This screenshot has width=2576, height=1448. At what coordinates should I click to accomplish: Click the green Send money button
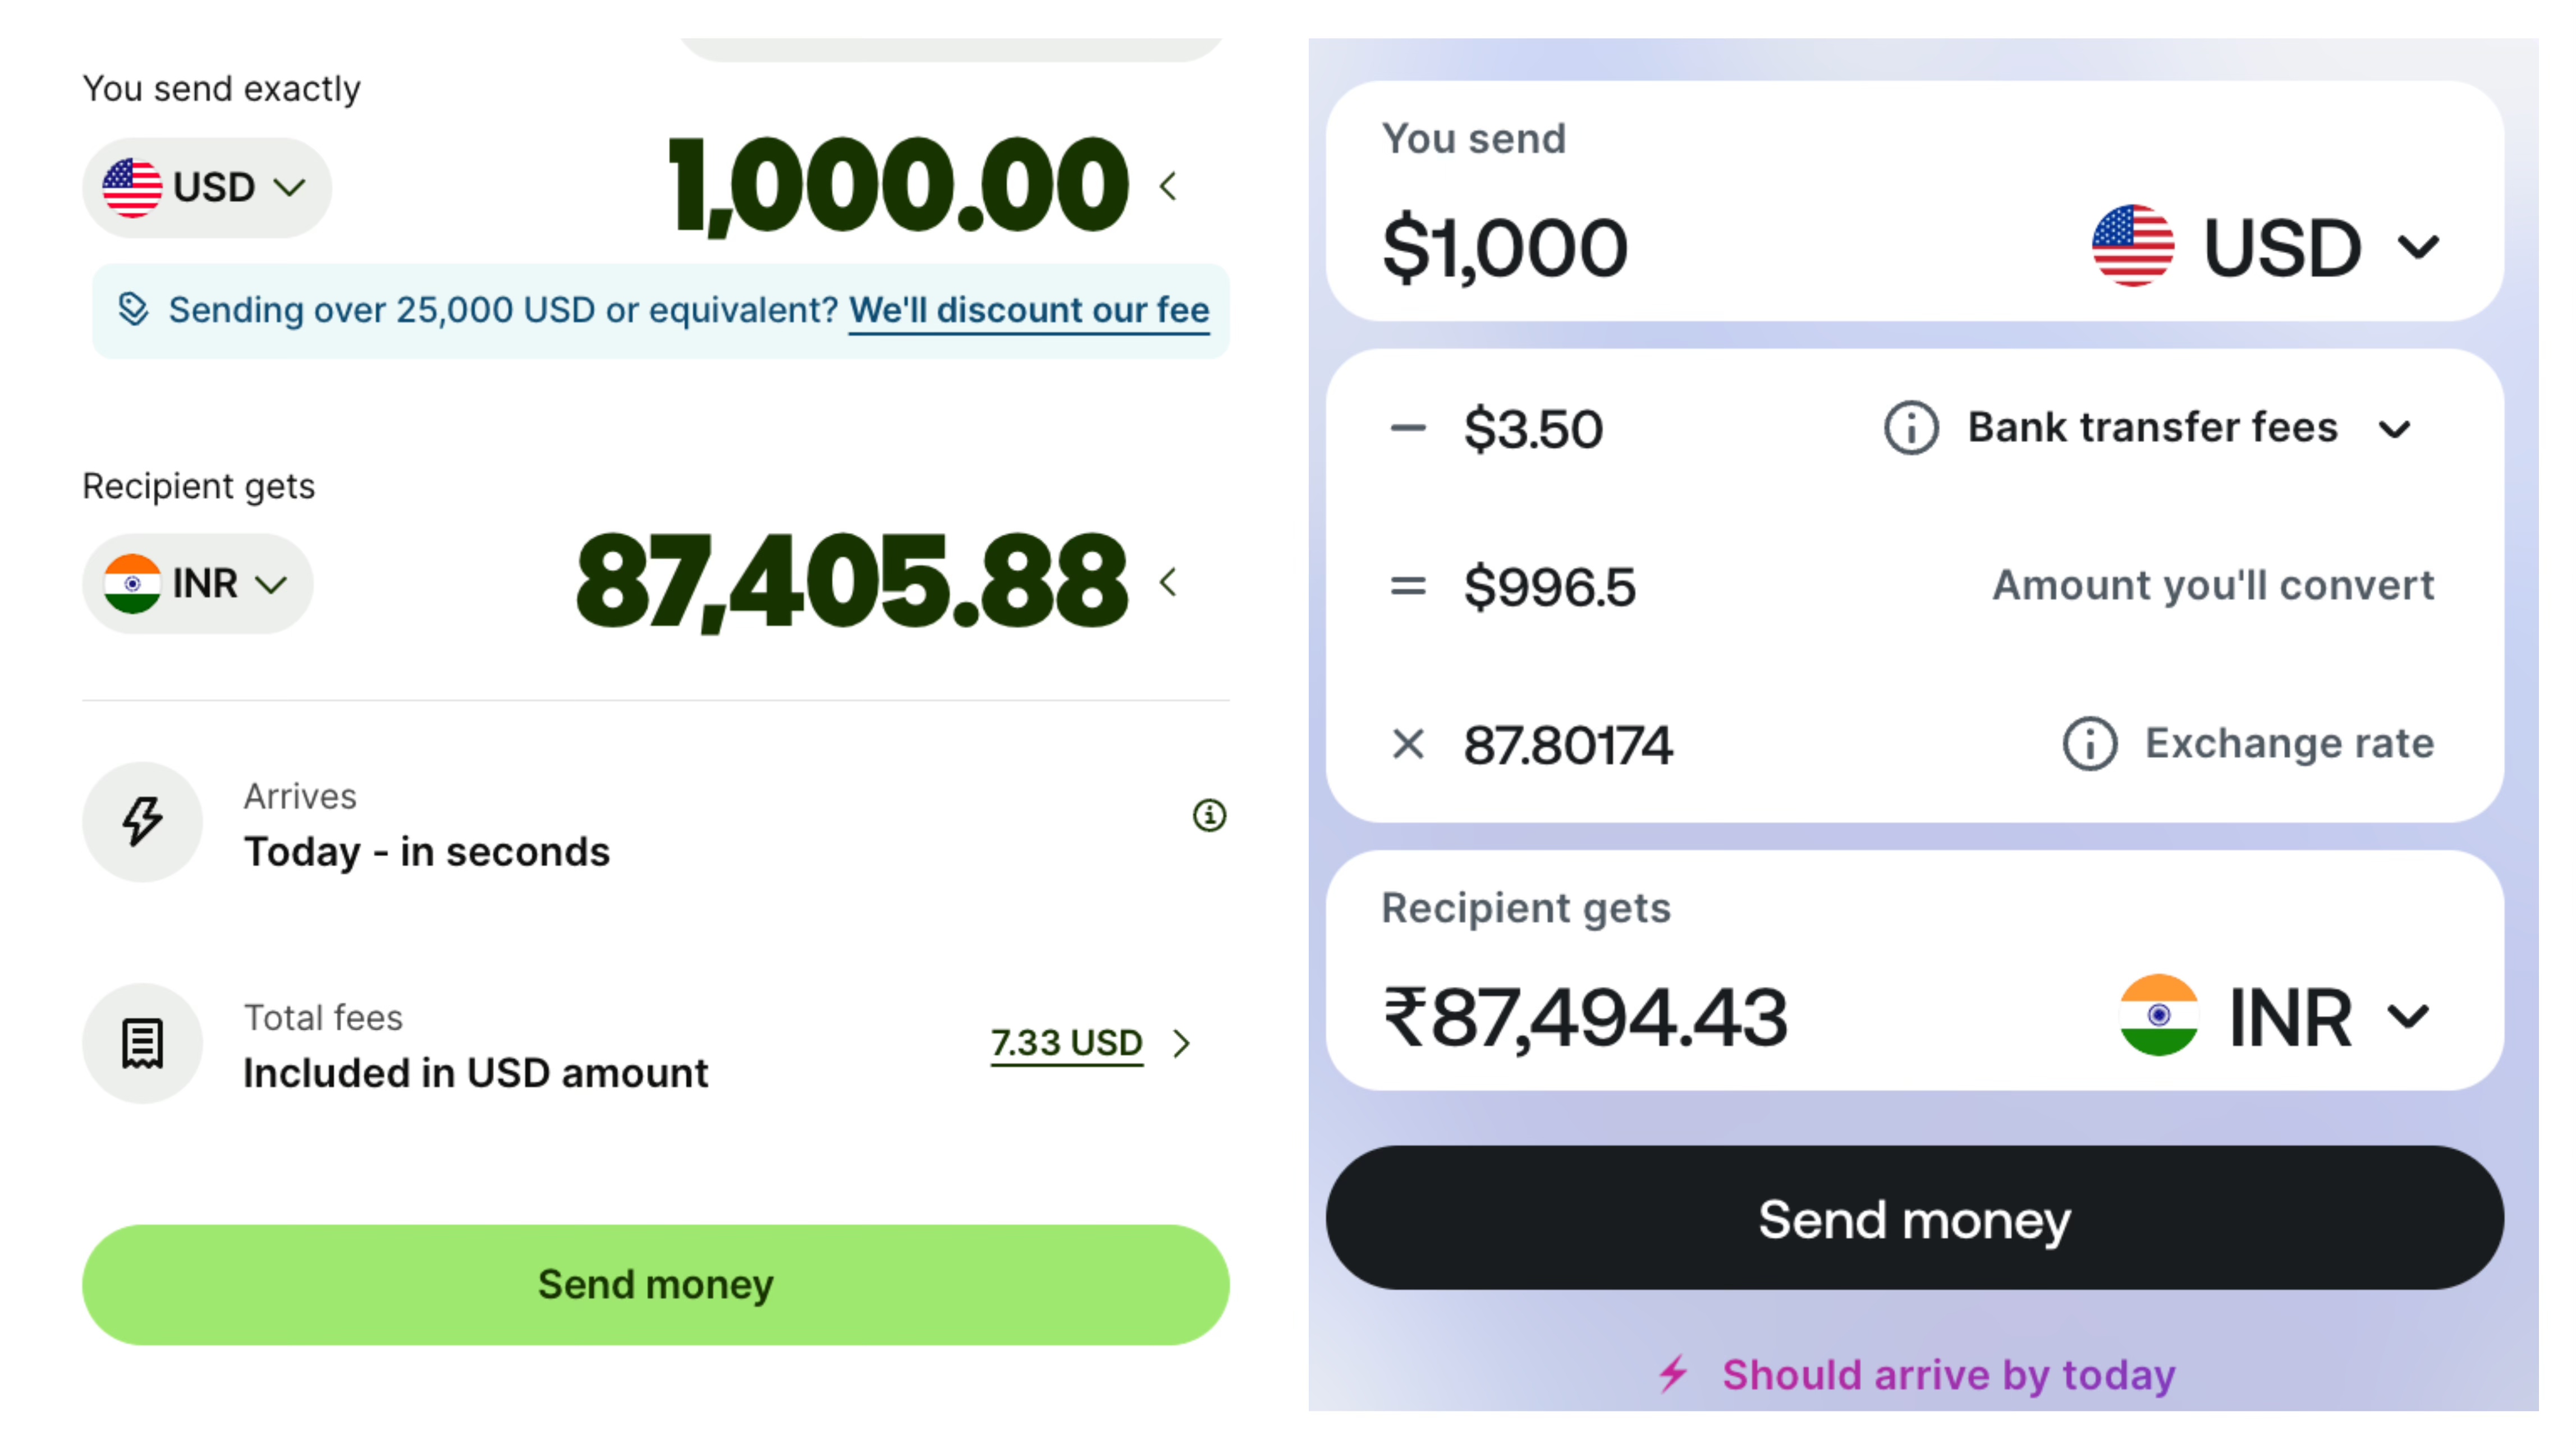[656, 1285]
